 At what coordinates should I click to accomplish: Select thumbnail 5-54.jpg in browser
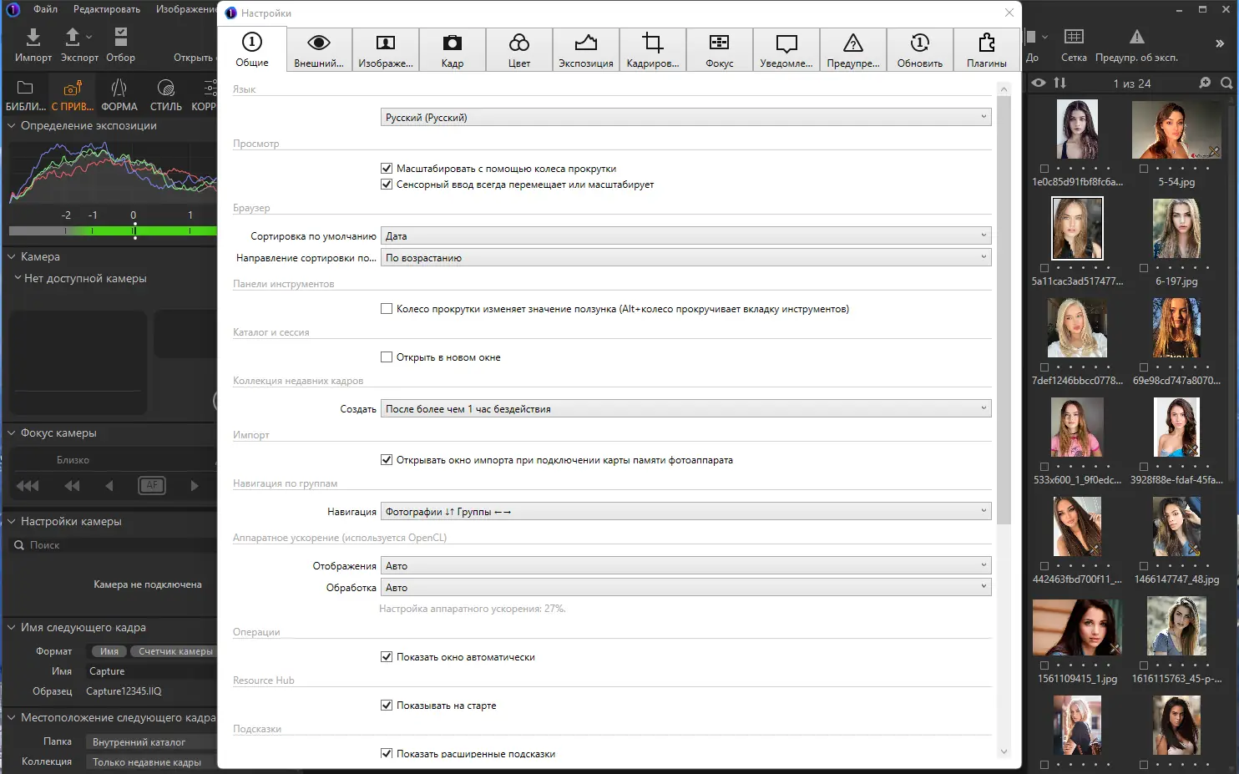1176,129
